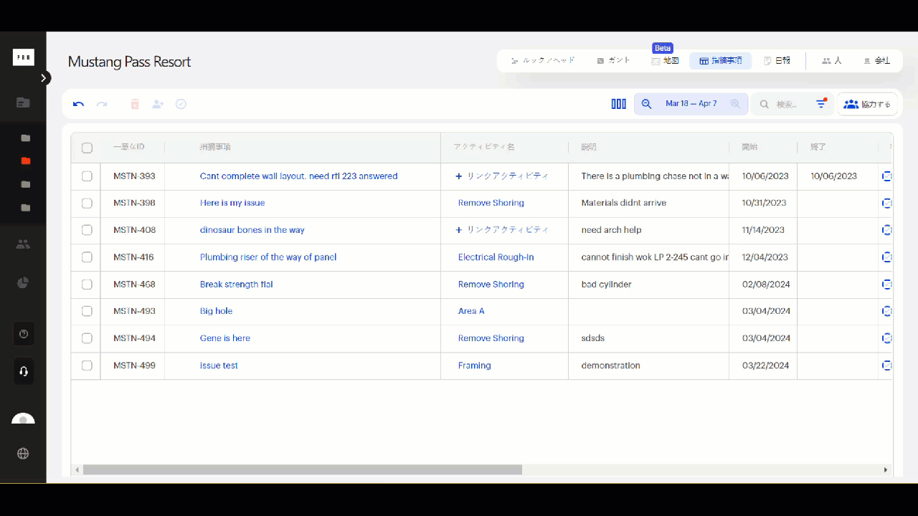Click the horizontal scrollbar thumb
The height and width of the screenshot is (516, 918).
[303, 470]
